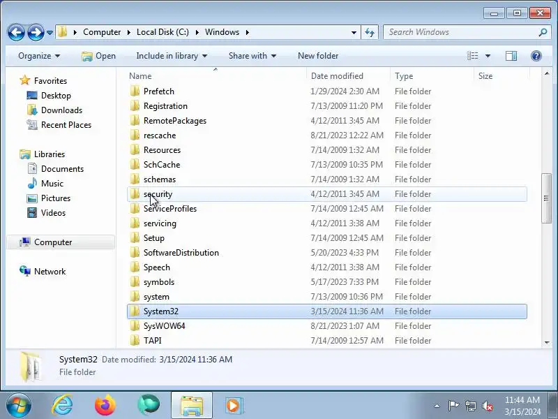Screen dimensions: 558x419
Task: Select the TAPI folder icon
Action: pos(135,341)
